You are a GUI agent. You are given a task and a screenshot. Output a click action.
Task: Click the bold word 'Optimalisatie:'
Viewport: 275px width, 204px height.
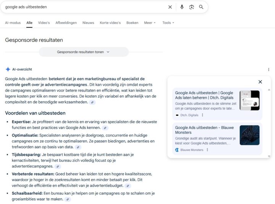click(25, 135)
